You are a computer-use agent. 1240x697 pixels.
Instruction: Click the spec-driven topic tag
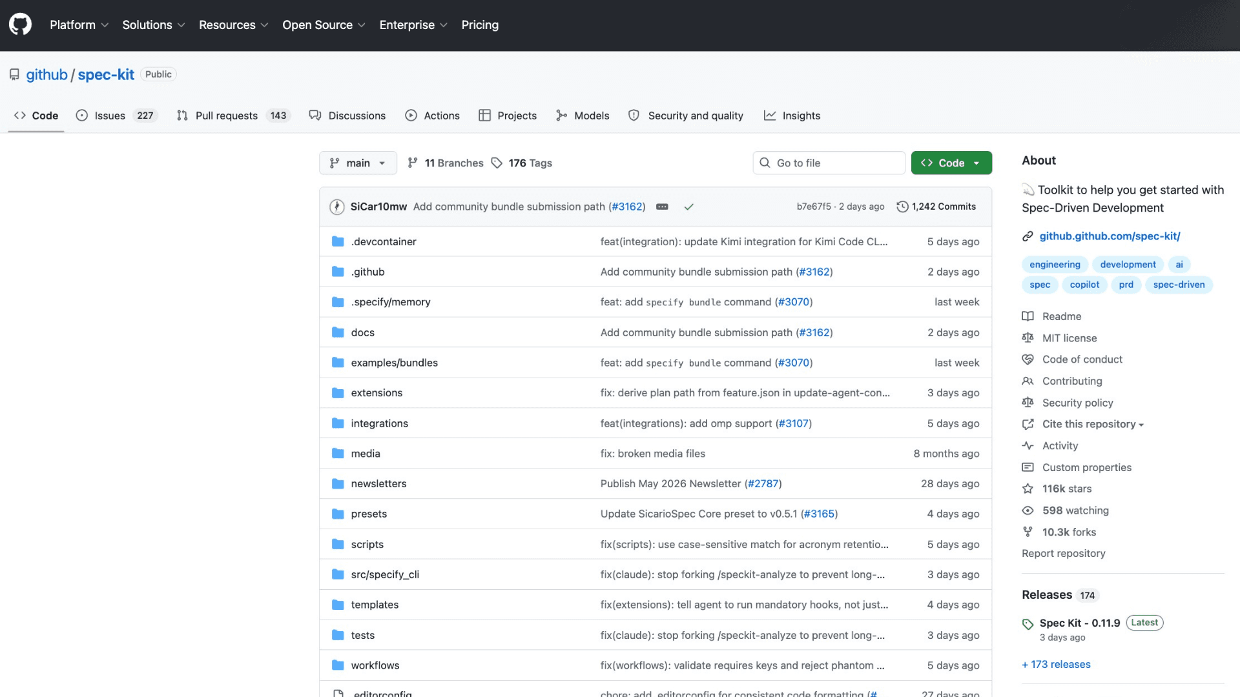(1179, 285)
